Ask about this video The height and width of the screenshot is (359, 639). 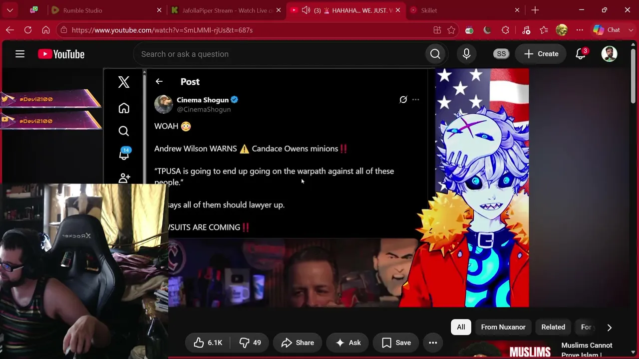pyautogui.click(x=348, y=343)
